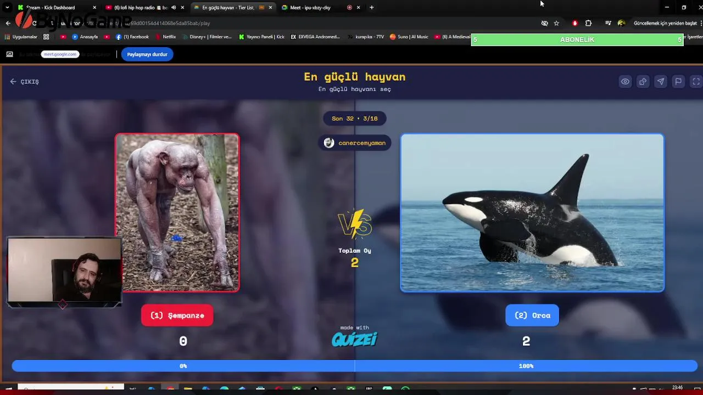Open the media controls icon

608,23
